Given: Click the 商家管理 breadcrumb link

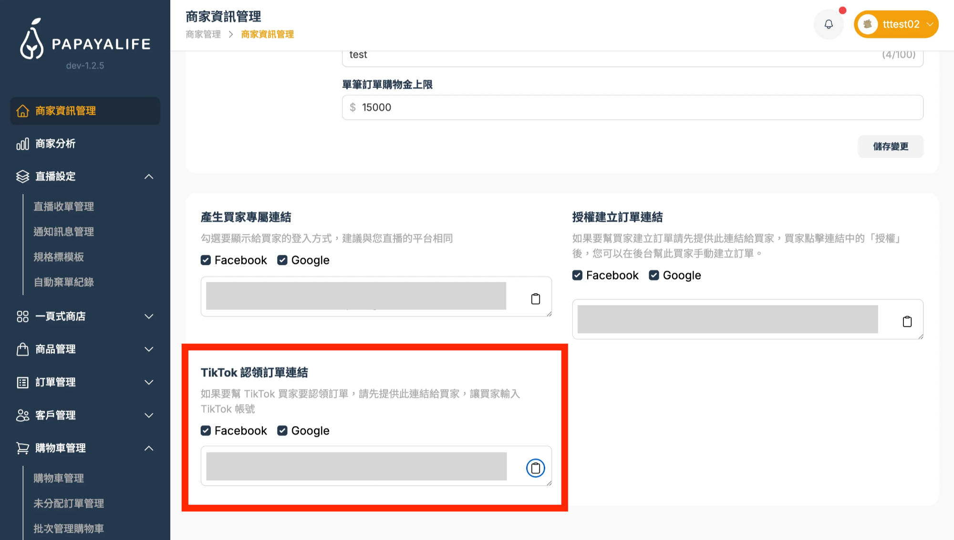Looking at the screenshot, I should pyautogui.click(x=203, y=34).
